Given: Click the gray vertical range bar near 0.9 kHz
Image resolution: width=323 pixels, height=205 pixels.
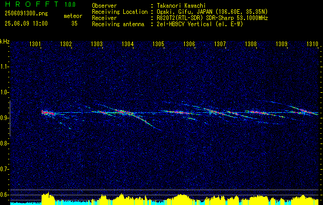Looking at the screenshot, I should [10, 118].
